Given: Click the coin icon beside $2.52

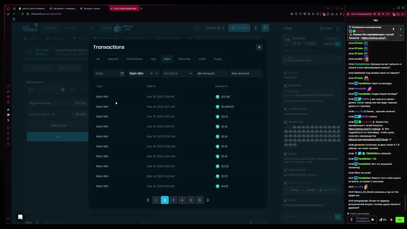Looking at the screenshot, I should click(217, 166).
